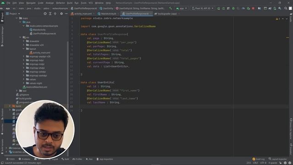Open the Code menu

[x=41, y=3]
